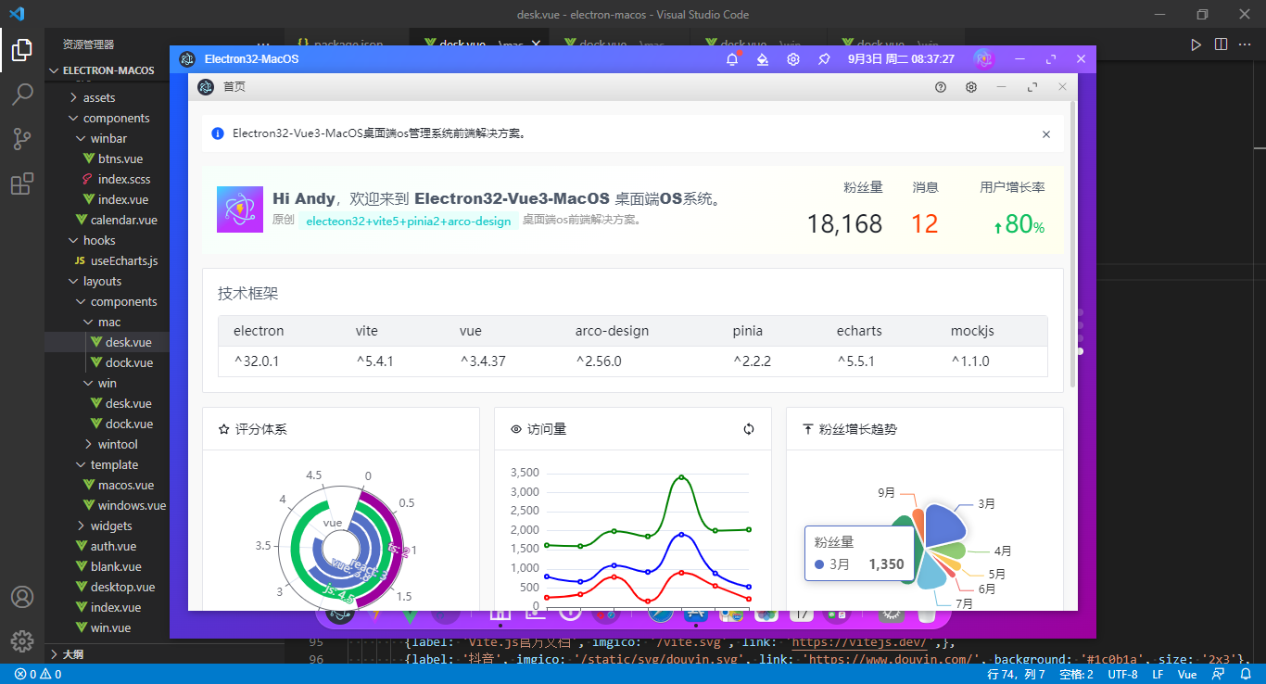Click the Run play button in editor
Image resolution: width=1266 pixels, height=684 pixels.
coord(1196,44)
